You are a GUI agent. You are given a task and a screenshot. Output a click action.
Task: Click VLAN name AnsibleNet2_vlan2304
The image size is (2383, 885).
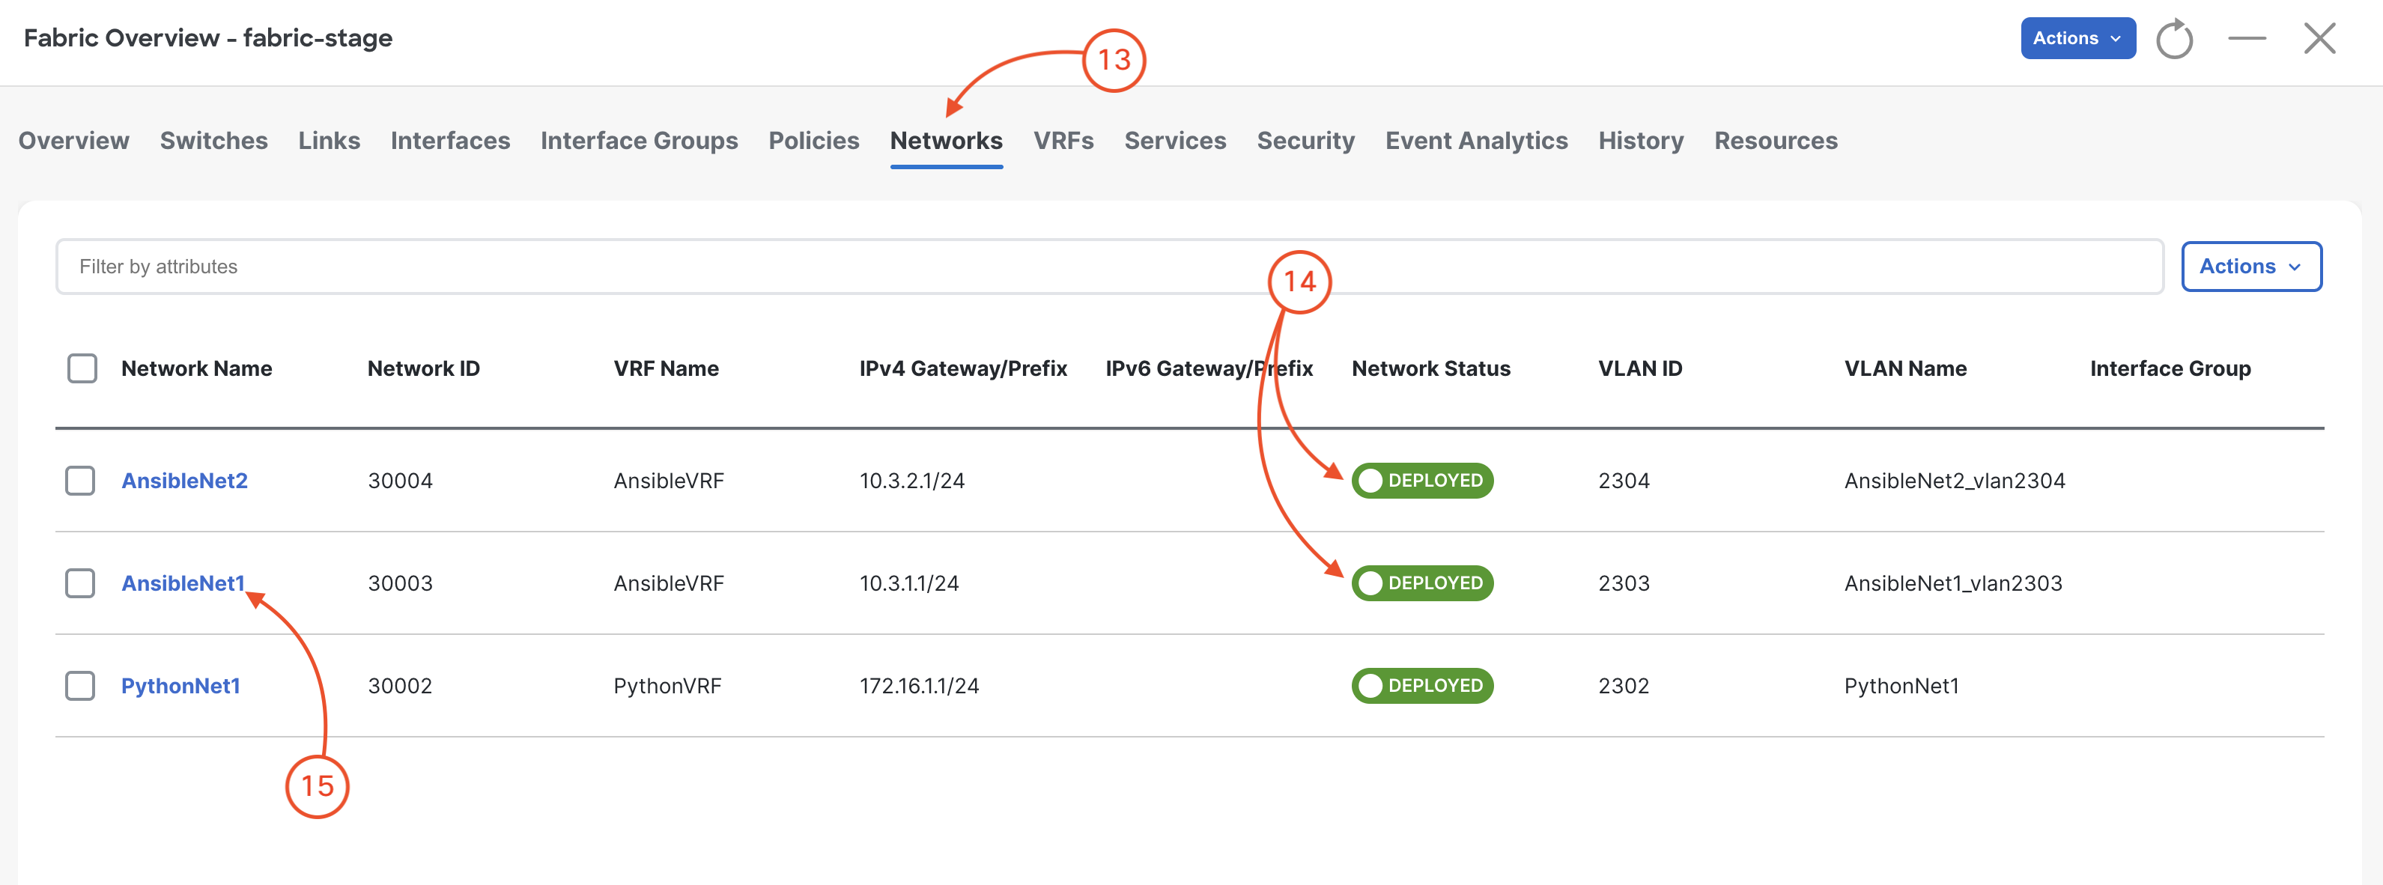pos(1955,481)
